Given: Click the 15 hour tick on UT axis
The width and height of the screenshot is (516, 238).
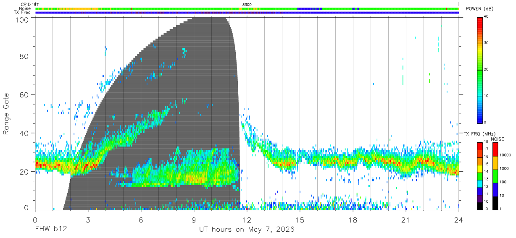Looking at the screenshot, I should (300, 220).
